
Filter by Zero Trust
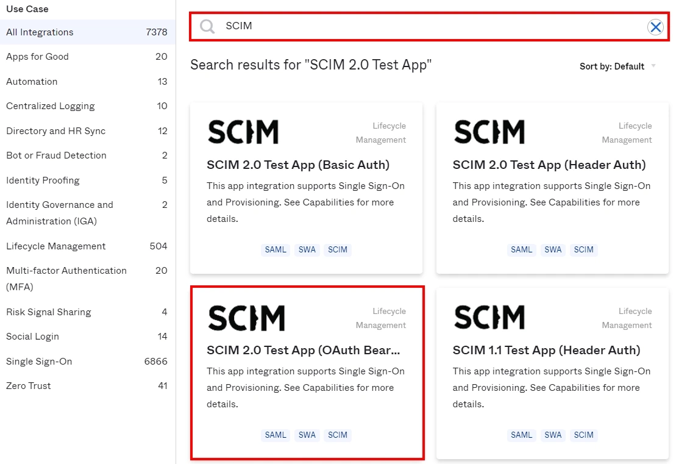coord(88,386)
